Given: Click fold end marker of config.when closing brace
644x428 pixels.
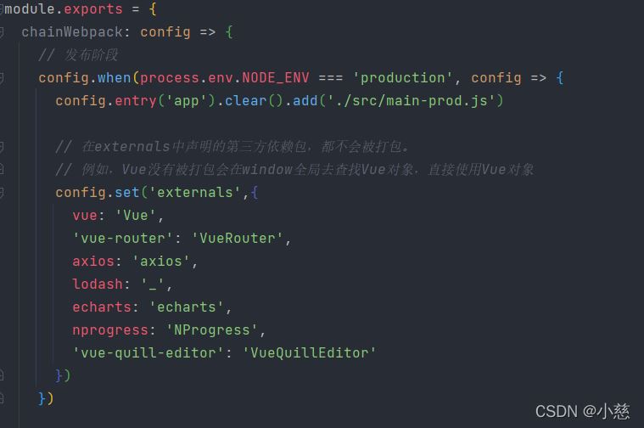Looking at the screenshot, I should click(x=1, y=398).
